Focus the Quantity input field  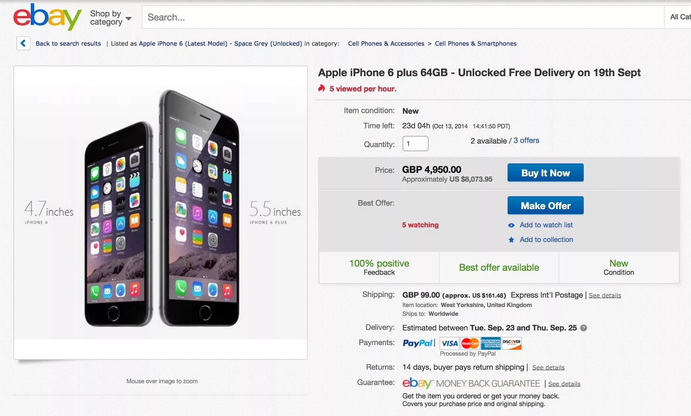[415, 144]
